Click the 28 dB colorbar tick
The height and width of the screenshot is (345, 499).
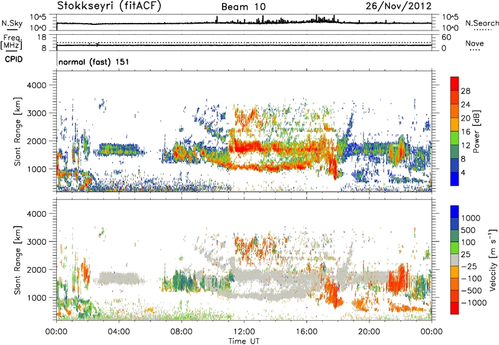tap(465, 91)
